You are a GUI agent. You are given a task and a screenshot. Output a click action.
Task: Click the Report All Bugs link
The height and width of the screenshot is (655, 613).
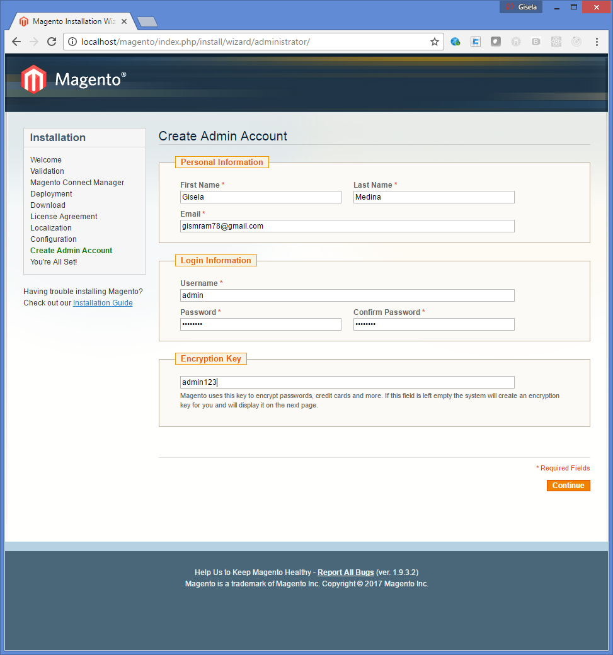pos(345,572)
